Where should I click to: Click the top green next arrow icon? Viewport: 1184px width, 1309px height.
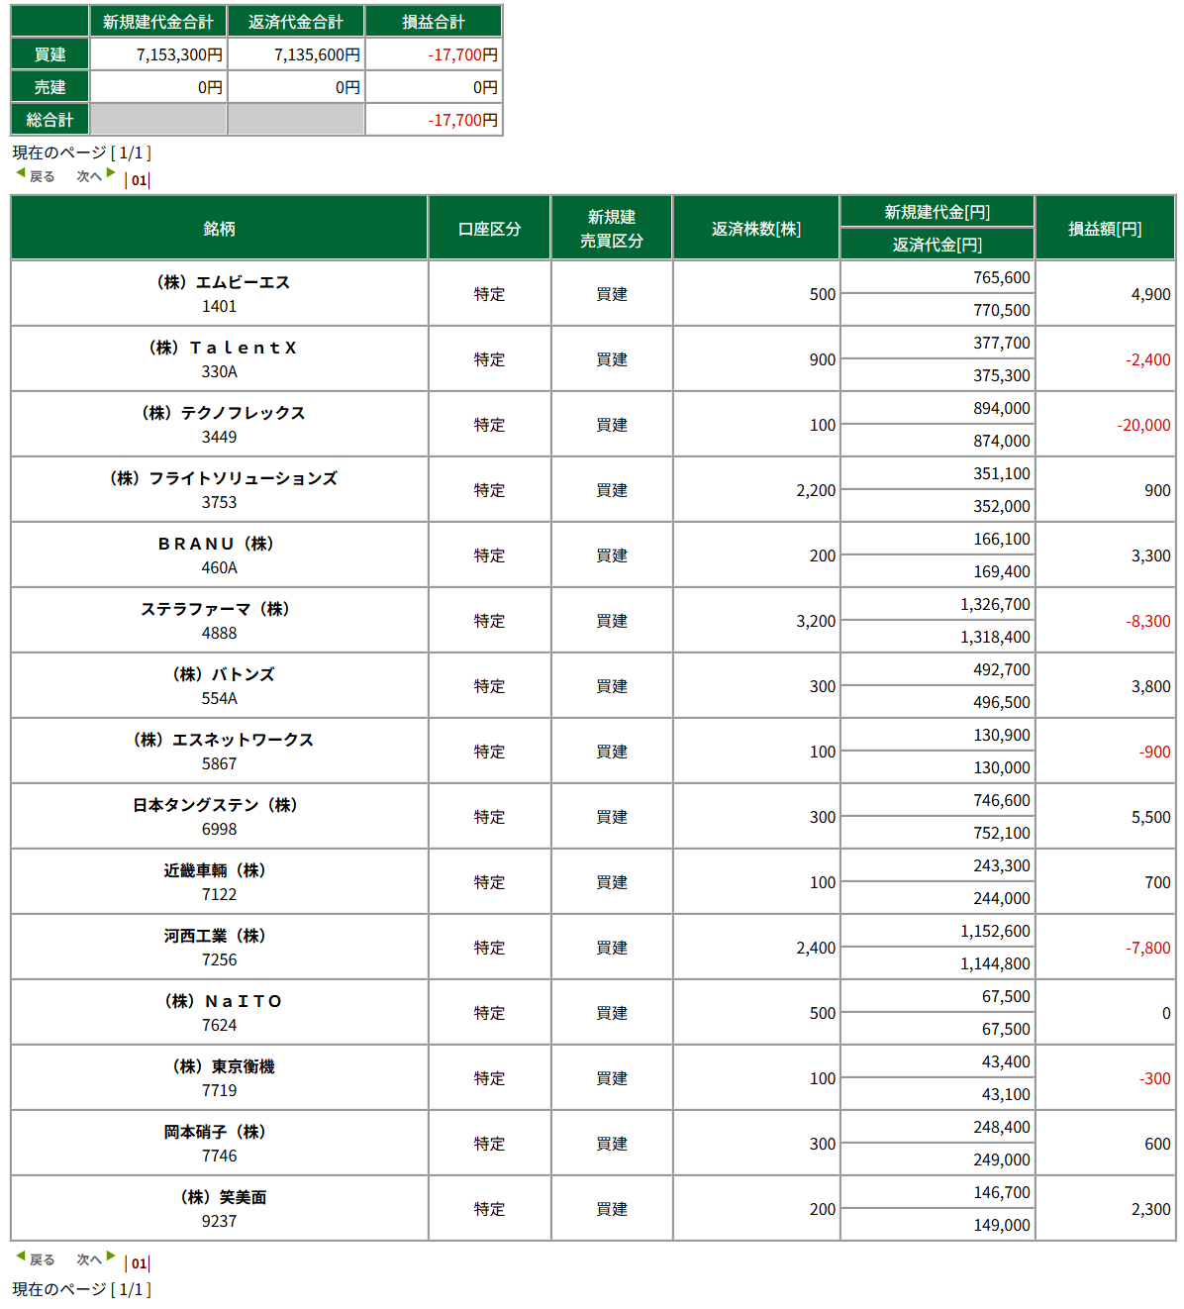(x=111, y=173)
